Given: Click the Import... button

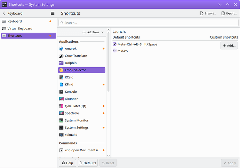Looking at the screenshot, I should pos(208,14).
